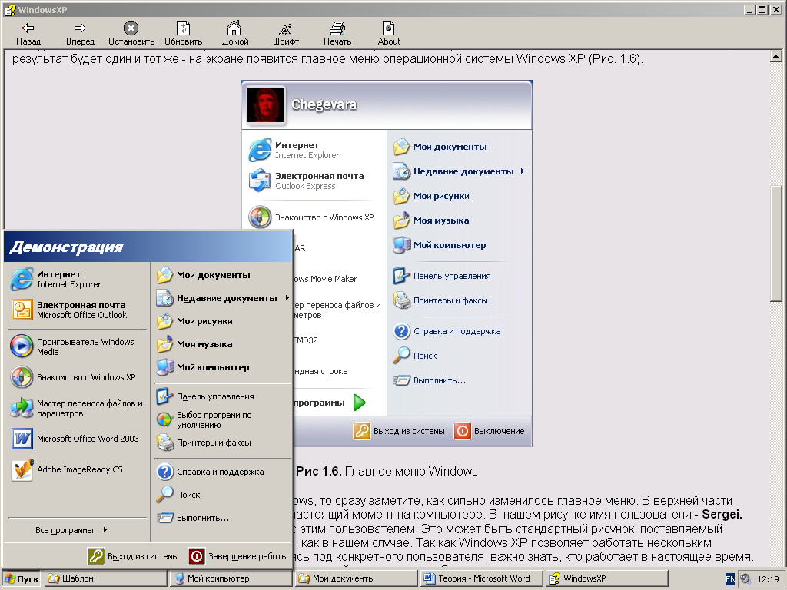
Task: Open Поиск in the start menu
Action: click(x=222, y=495)
